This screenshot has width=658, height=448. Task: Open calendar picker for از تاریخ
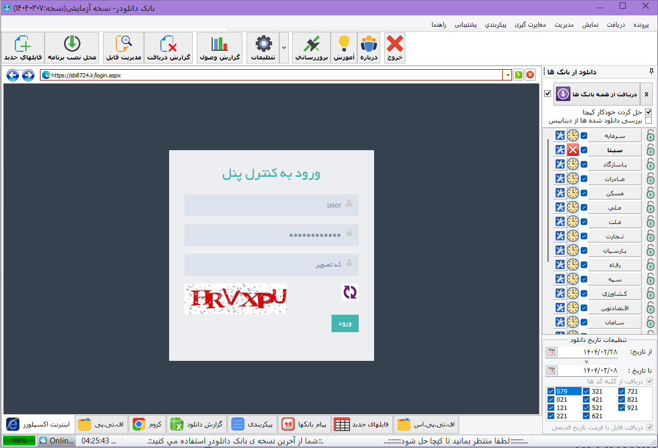tap(551, 352)
